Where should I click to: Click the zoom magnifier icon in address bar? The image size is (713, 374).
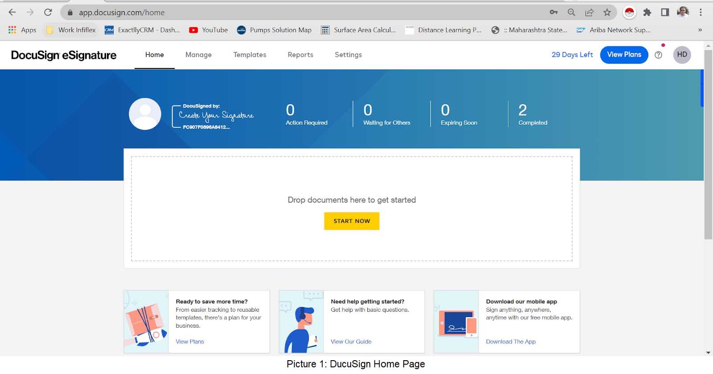click(x=572, y=12)
